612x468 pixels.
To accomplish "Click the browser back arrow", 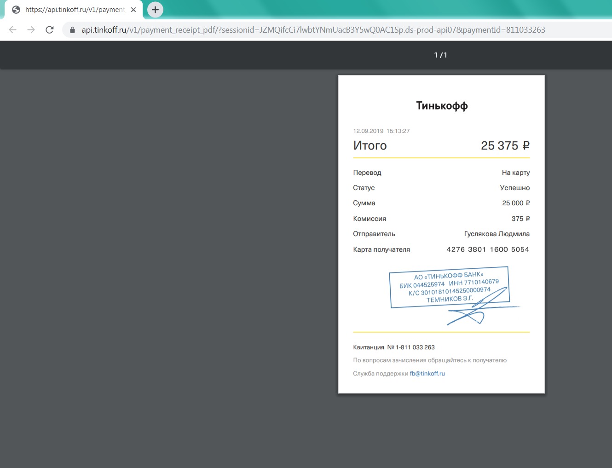I will coord(13,30).
